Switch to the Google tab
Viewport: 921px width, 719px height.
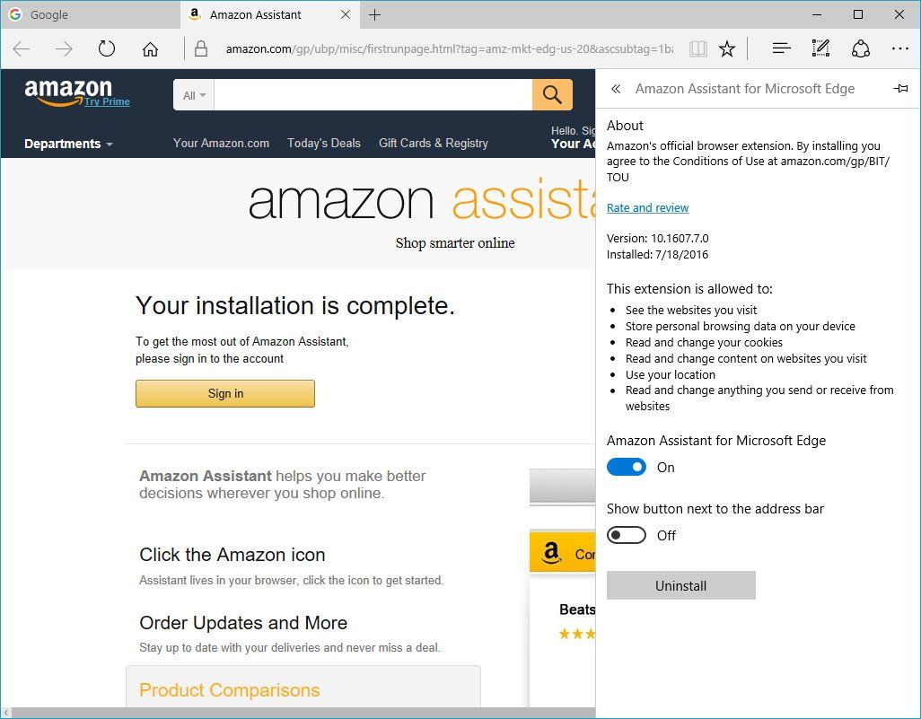click(90, 15)
